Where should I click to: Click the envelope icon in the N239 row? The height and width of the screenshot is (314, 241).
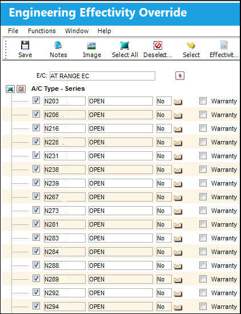click(x=178, y=184)
